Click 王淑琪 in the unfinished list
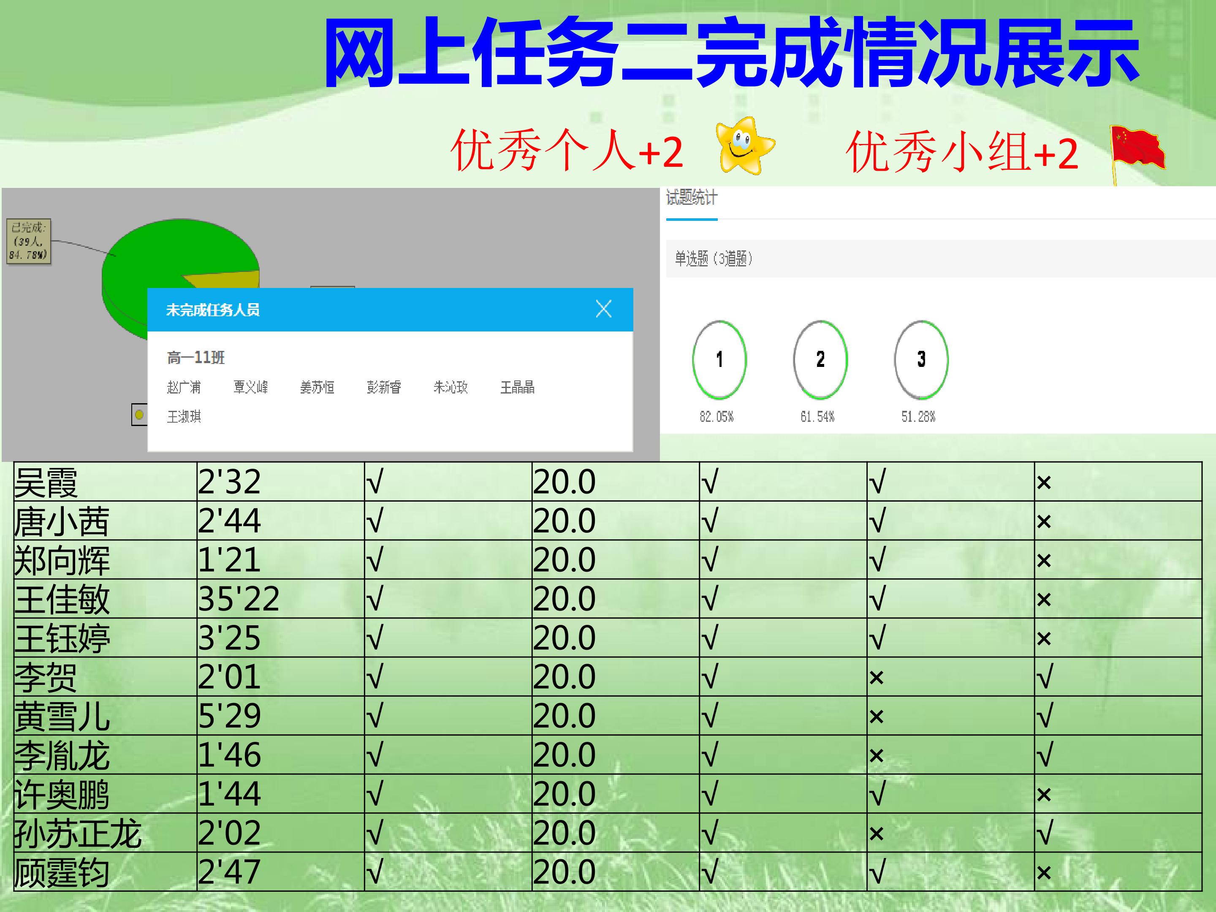The image size is (1216, 912). click(x=184, y=416)
